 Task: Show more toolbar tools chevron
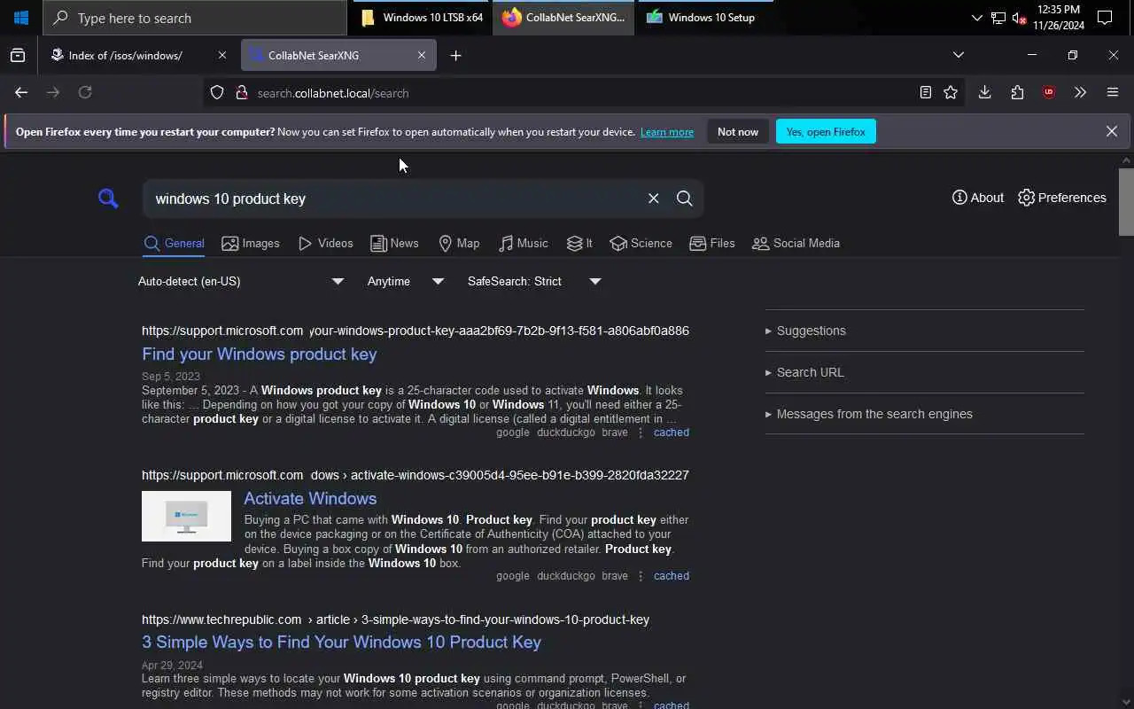click(1080, 92)
